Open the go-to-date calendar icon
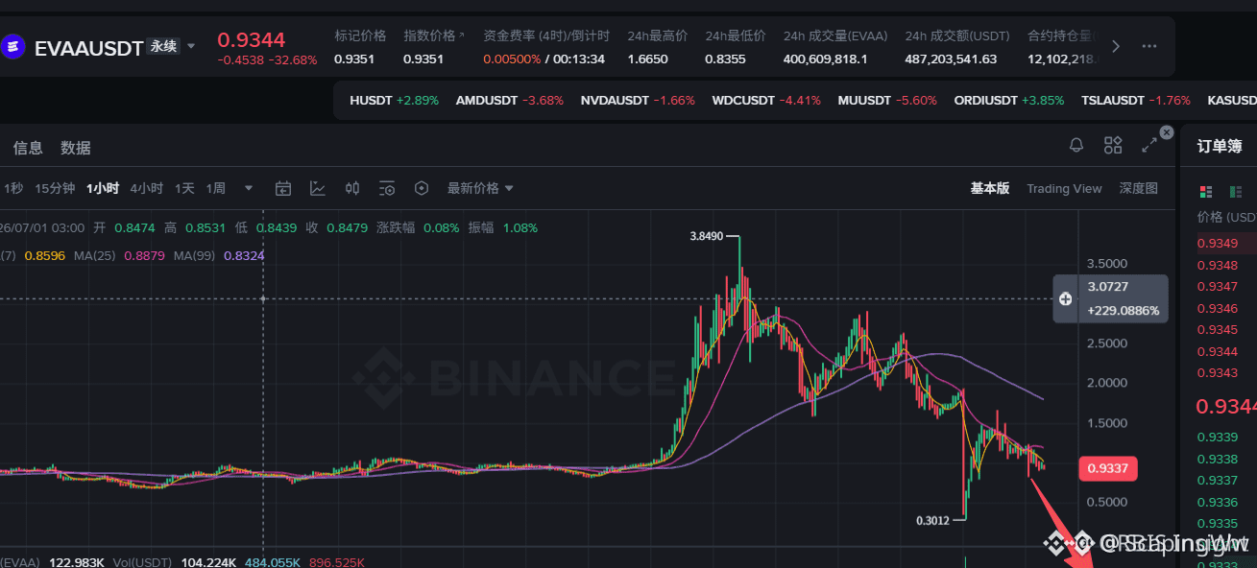 283,188
